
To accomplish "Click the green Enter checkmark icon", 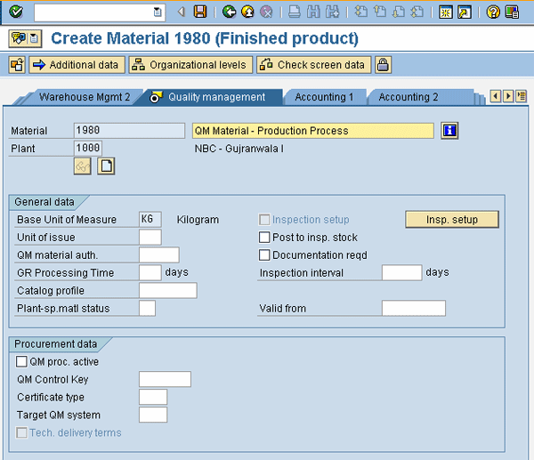I will point(16,12).
